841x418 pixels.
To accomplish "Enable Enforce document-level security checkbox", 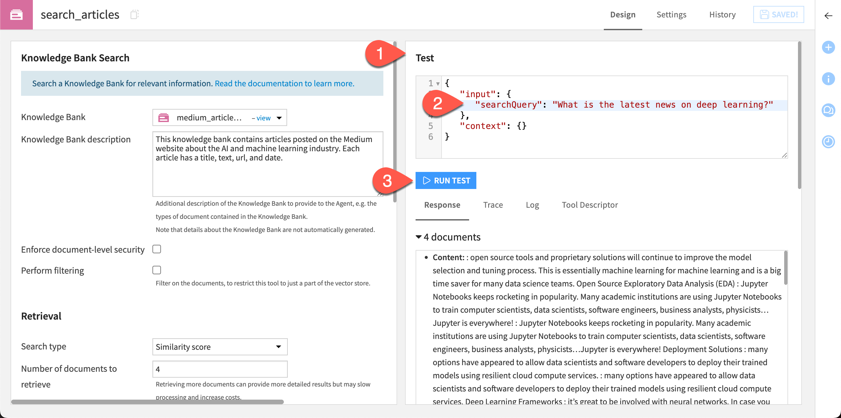I will pyautogui.click(x=157, y=249).
